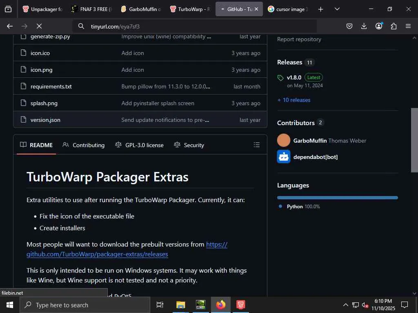
Task: Open File Explorer from taskbar
Action: 180,305
